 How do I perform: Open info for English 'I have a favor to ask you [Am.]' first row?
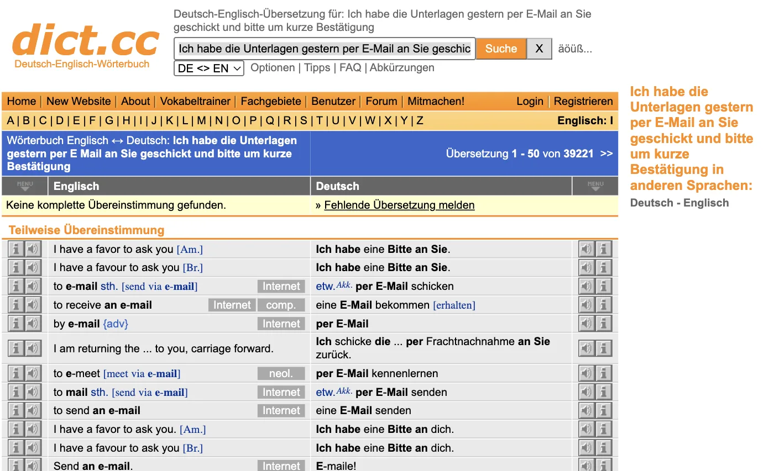[16, 250]
